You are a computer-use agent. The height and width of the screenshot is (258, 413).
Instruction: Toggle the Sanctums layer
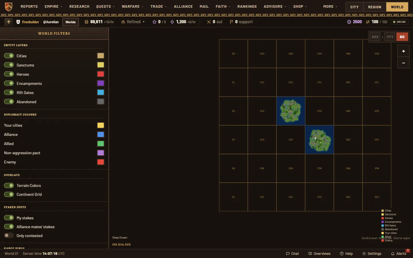pyautogui.click(x=9, y=65)
